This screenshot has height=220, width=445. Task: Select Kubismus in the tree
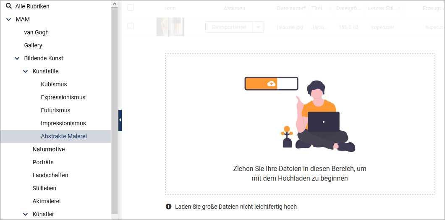pos(54,84)
